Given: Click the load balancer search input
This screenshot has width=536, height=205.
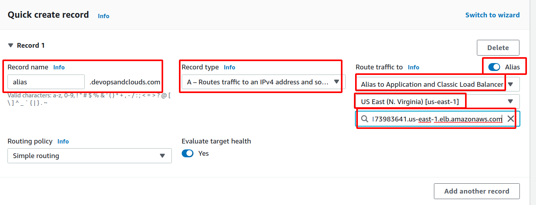Looking at the screenshot, I should 437,119.
